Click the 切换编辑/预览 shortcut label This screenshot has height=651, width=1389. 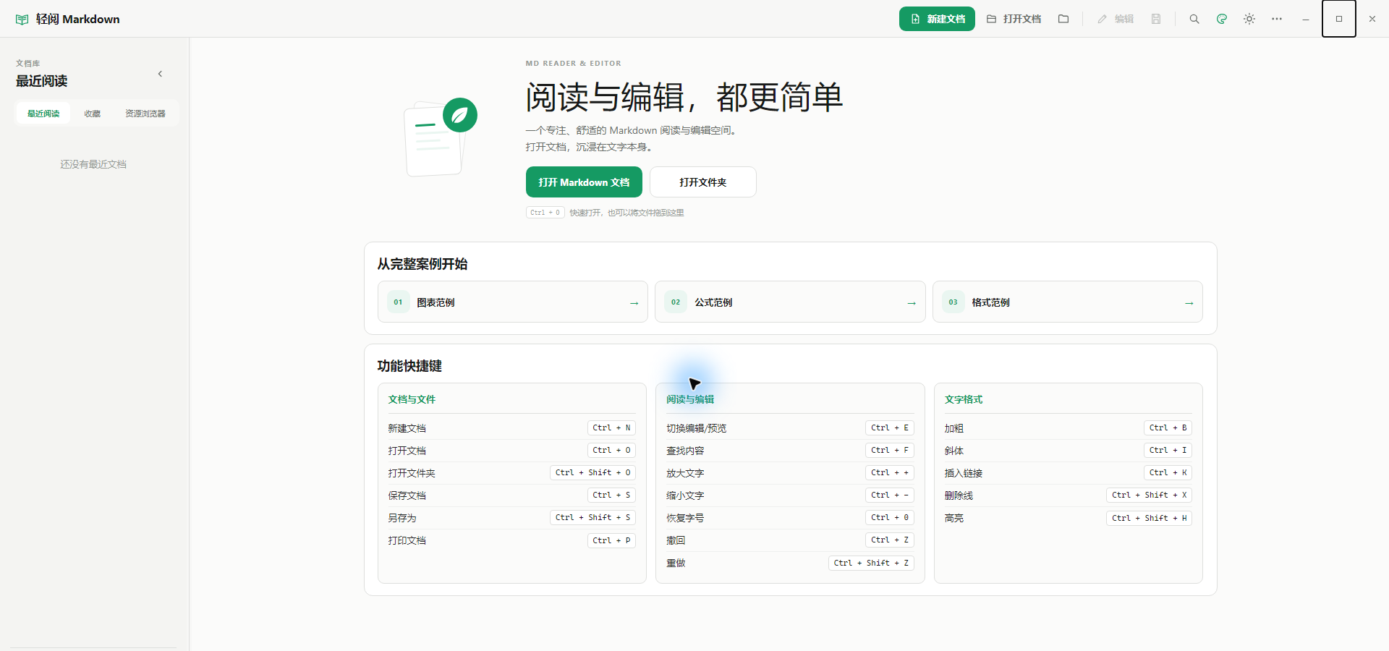[697, 428]
